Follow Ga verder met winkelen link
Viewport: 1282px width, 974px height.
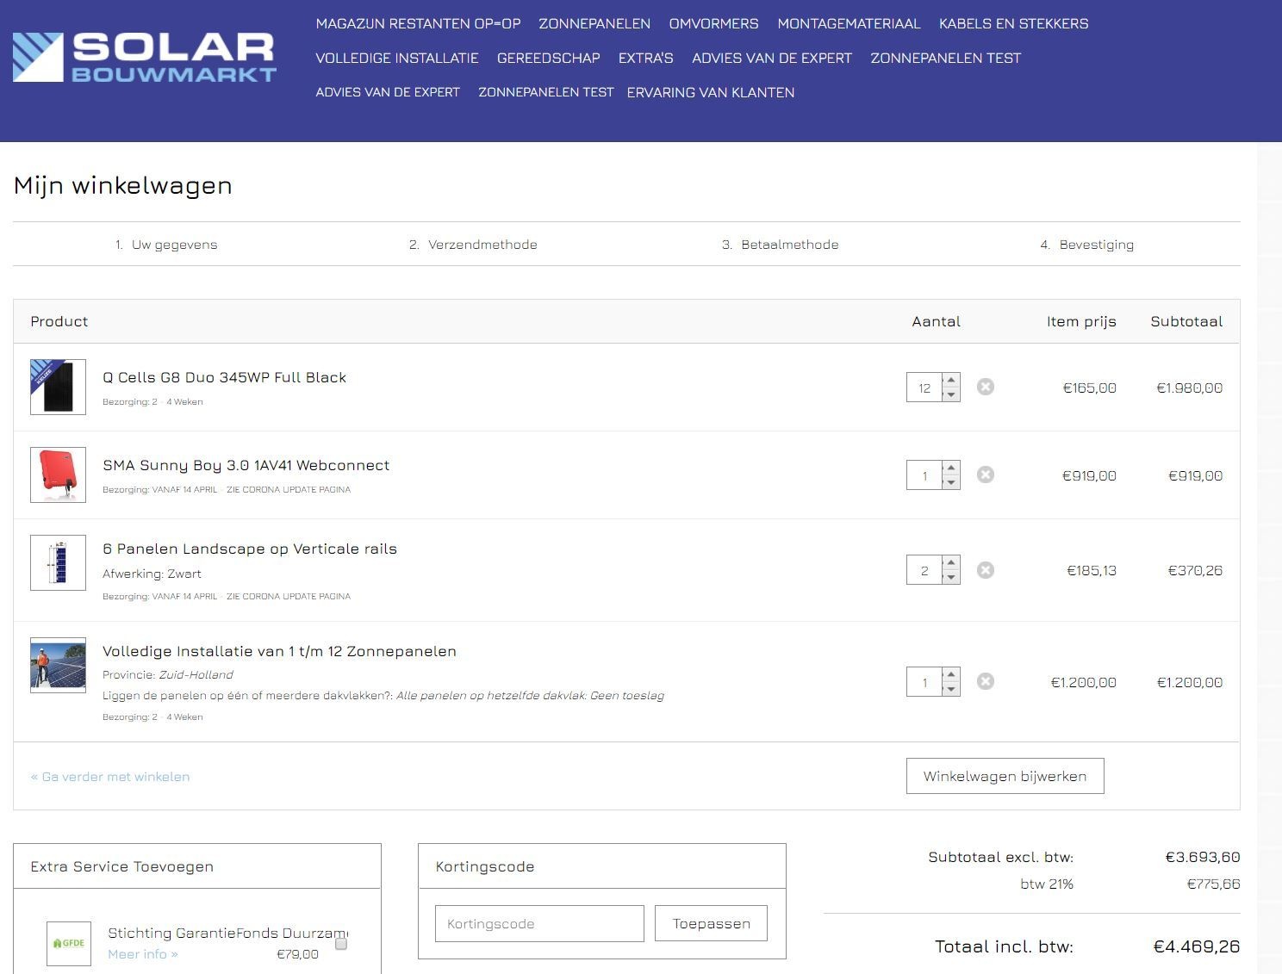click(x=110, y=776)
